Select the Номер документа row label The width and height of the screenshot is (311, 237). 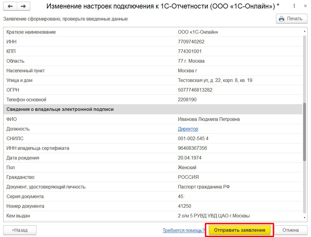pyautogui.click(x=25, y=206)
